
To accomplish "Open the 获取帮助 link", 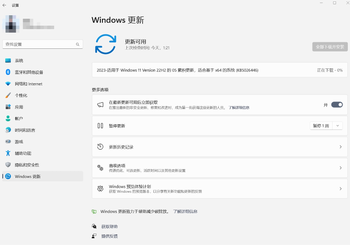I will point(109,227).
